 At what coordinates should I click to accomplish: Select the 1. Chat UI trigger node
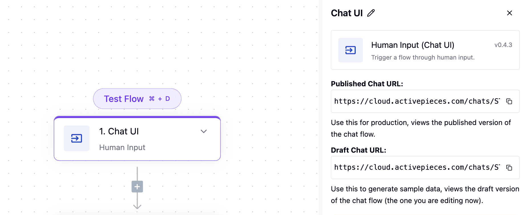[137, 138]
